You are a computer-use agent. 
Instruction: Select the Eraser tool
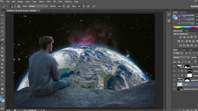2,56
